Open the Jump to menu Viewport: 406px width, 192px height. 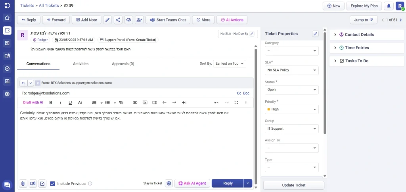click(364, 20)
